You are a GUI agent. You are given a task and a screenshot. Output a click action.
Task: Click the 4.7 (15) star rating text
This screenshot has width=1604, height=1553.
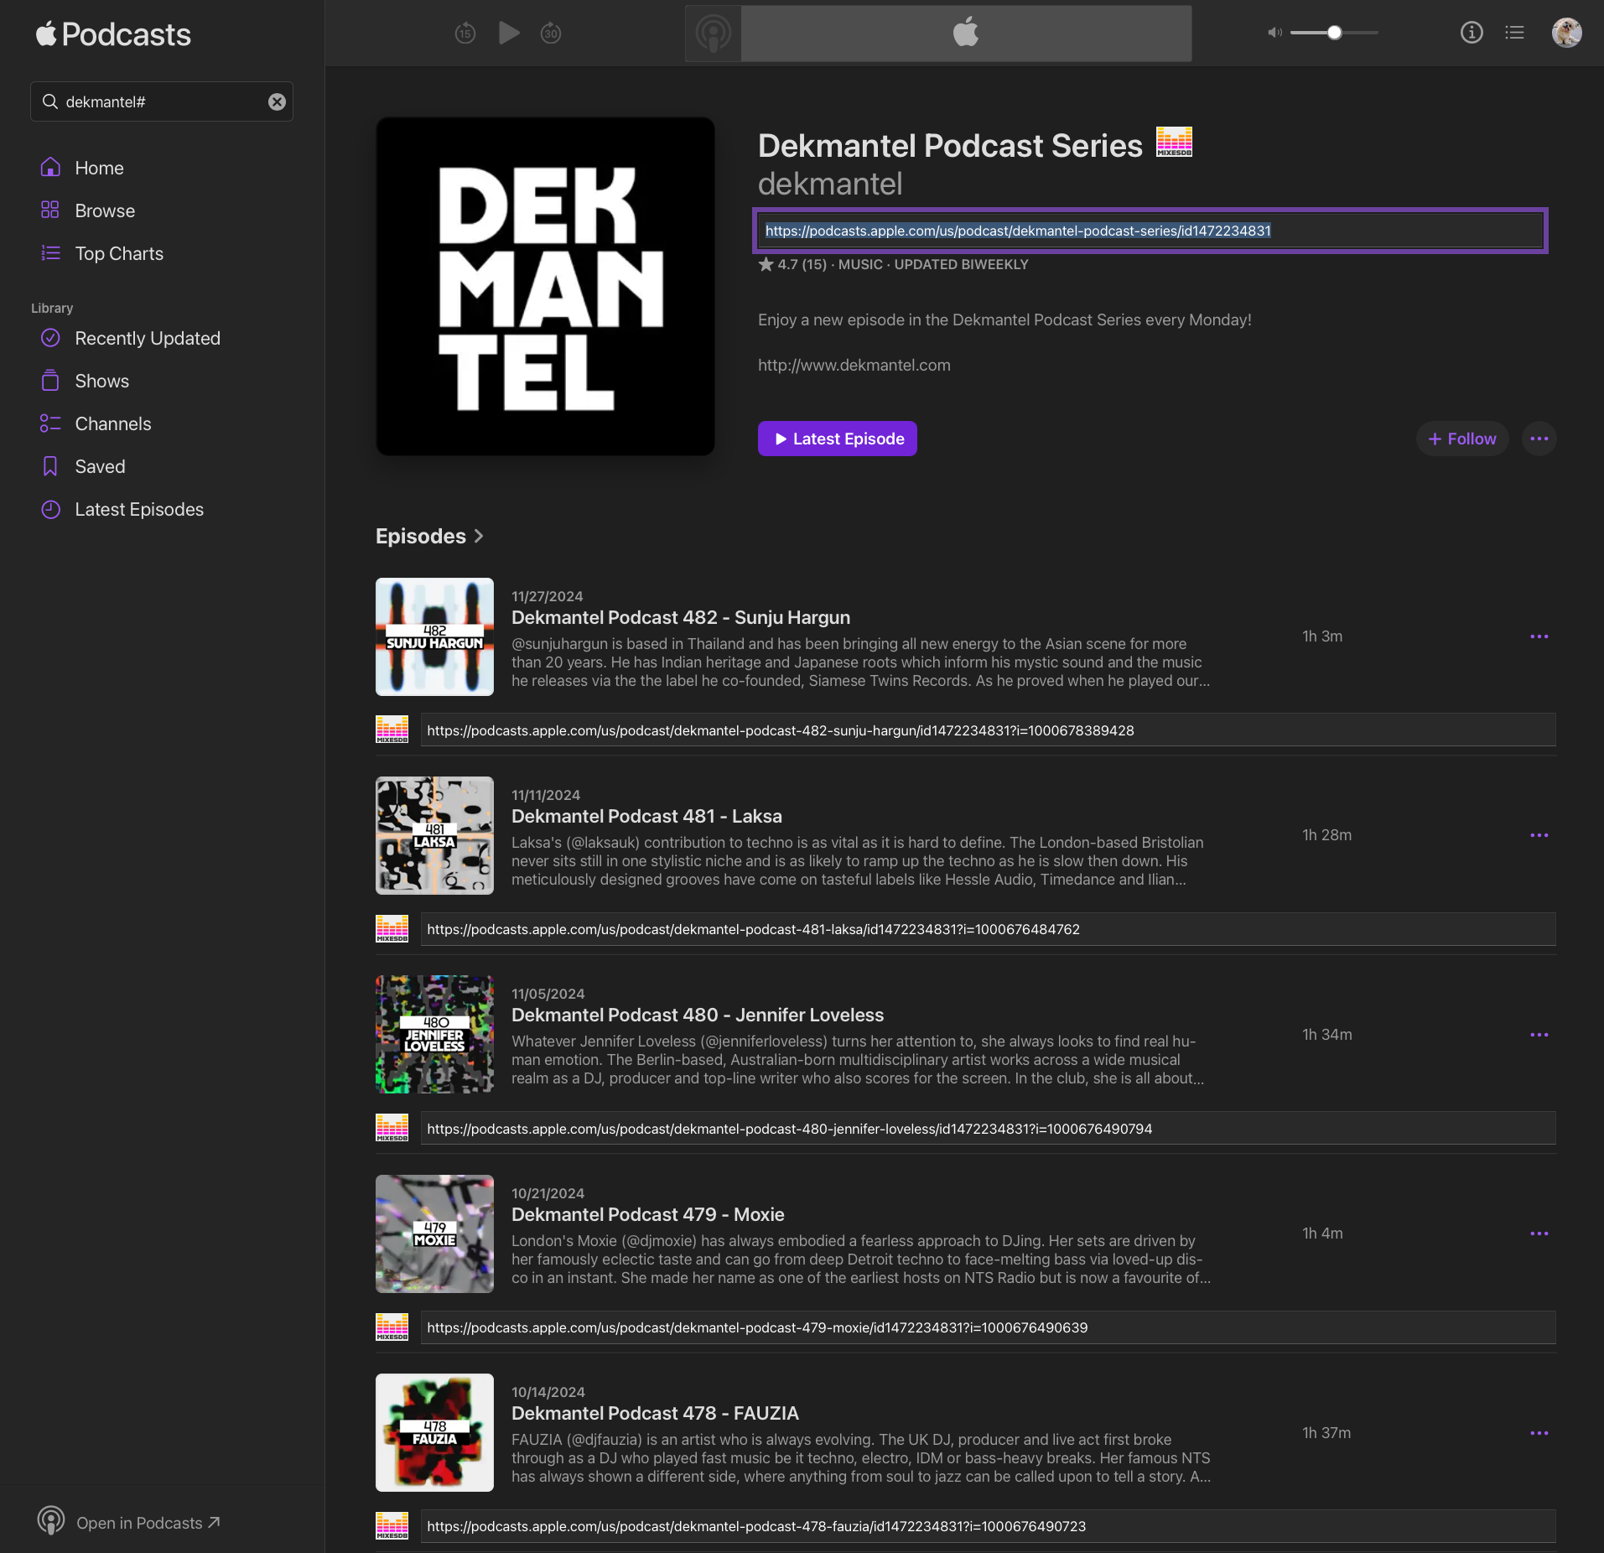[x=792, y=264]
